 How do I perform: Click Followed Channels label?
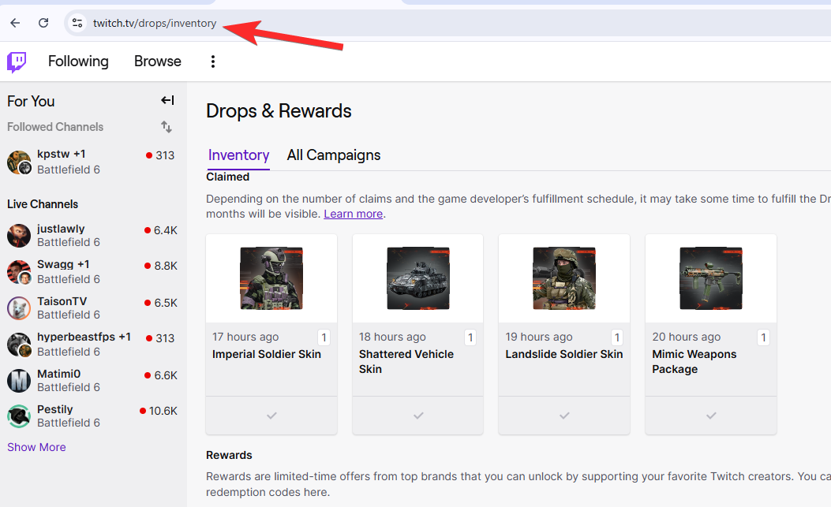55,127
